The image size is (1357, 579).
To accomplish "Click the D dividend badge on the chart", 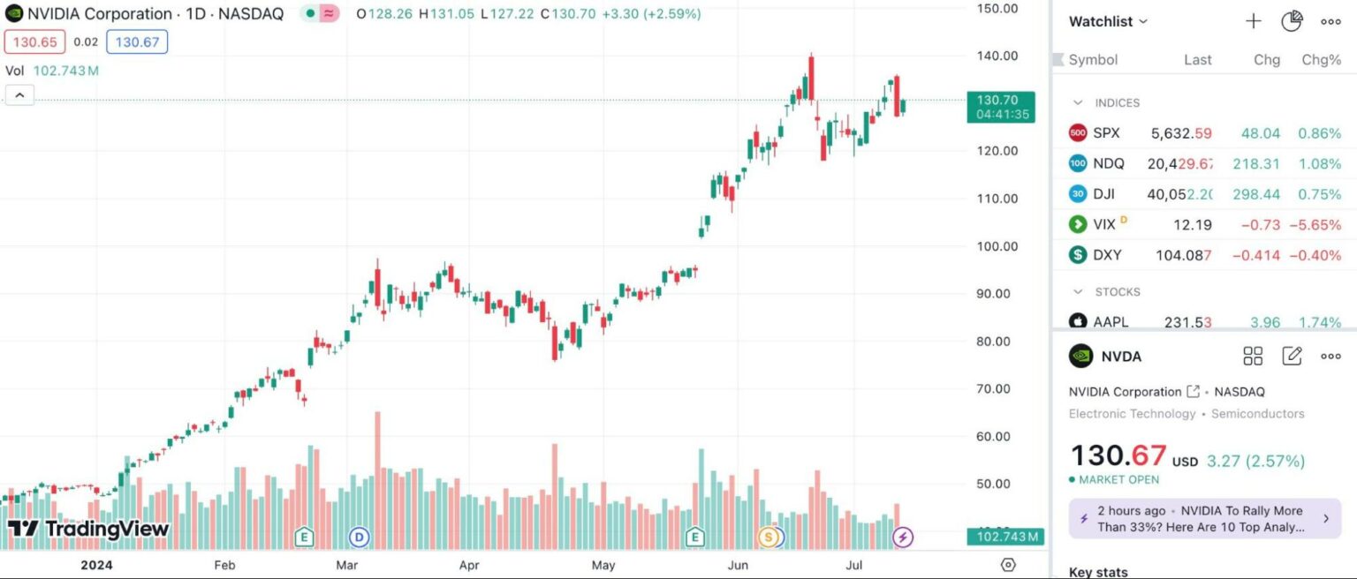I will 358,537.
